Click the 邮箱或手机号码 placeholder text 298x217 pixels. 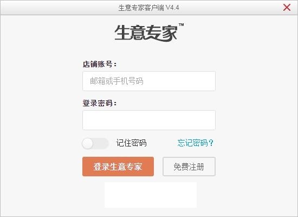(116, 81)
